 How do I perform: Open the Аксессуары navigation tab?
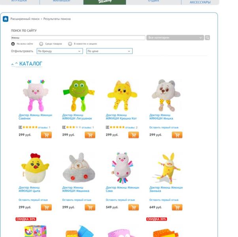[x=200, y=2]
